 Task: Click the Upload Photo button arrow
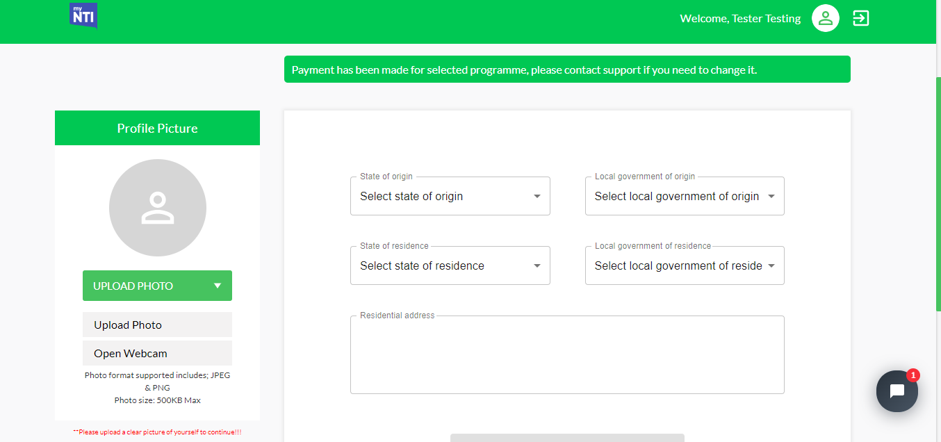218,286
